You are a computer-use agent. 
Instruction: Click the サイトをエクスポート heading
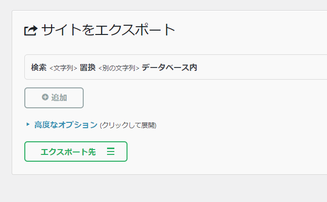[x=108, y=30]
